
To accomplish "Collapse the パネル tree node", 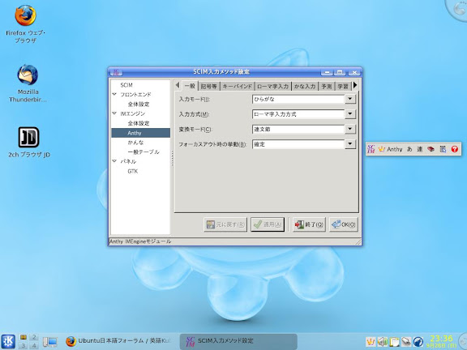I will pyautogui.click(x=114, y=161).
